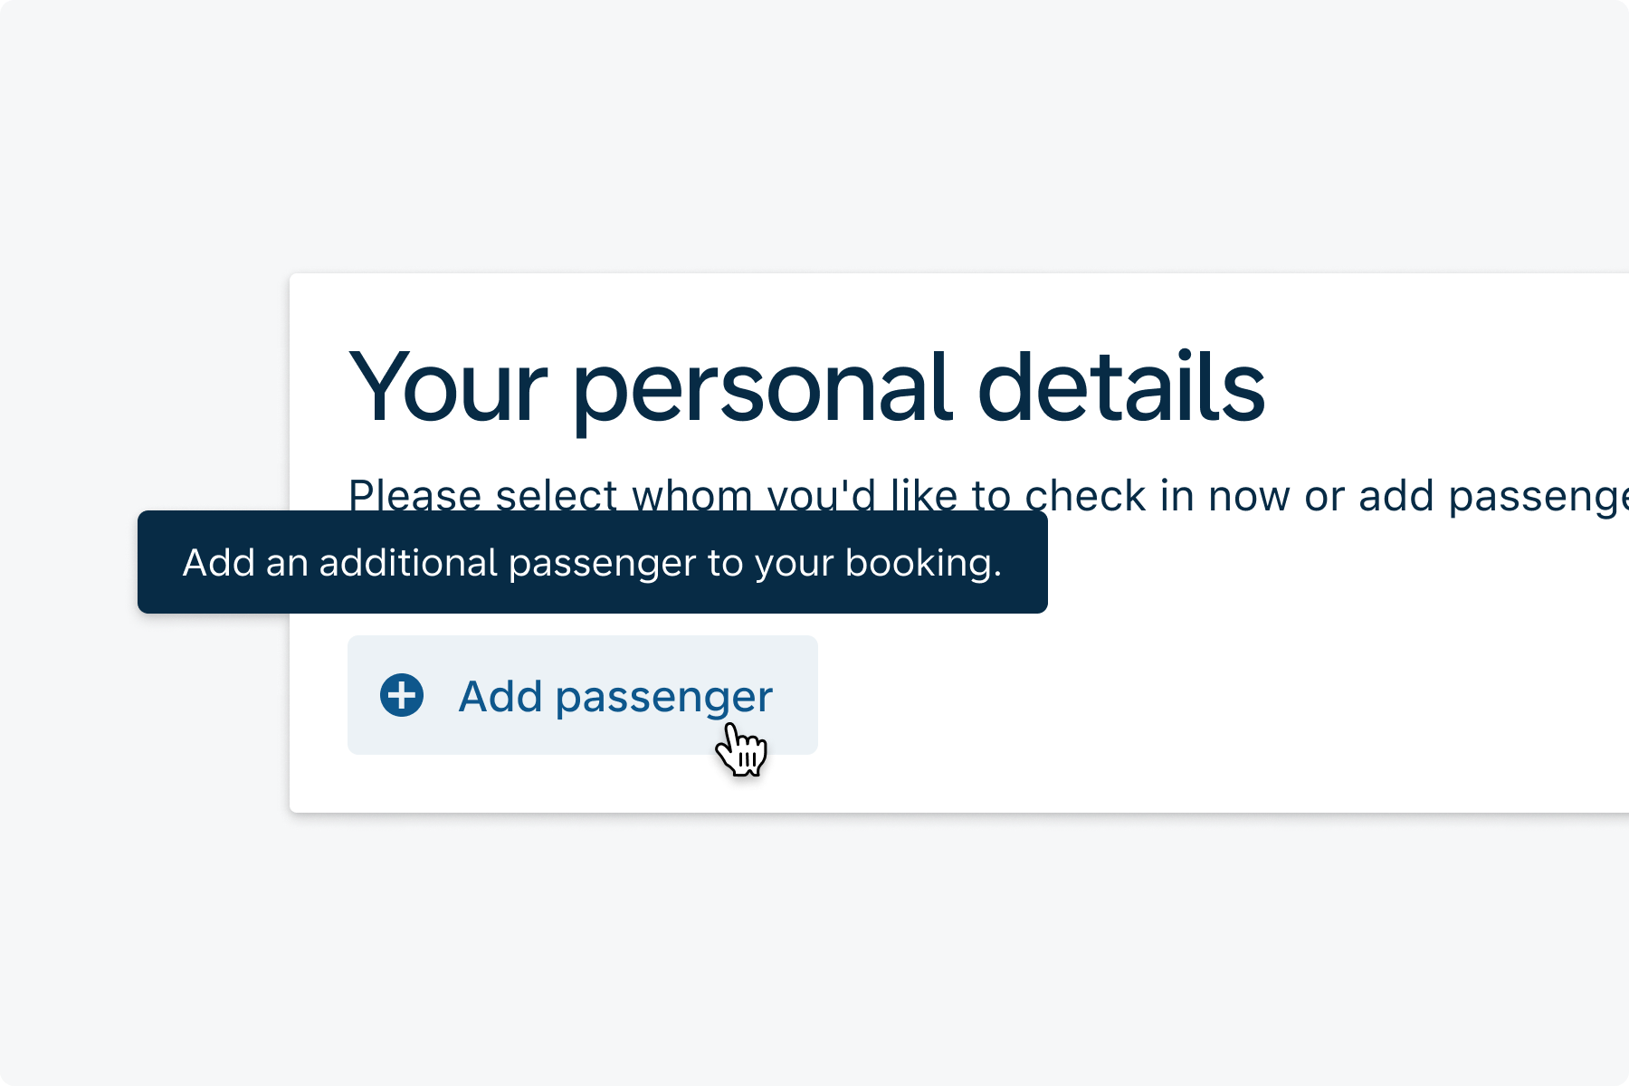Click the word "Your" in the heading
The width and height of the screenshot is (1629, 1086).
pos(448,387)
